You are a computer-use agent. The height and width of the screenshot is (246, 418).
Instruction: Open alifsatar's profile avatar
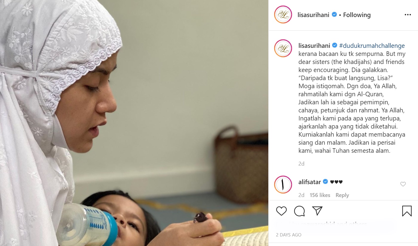tap(283, 184)
